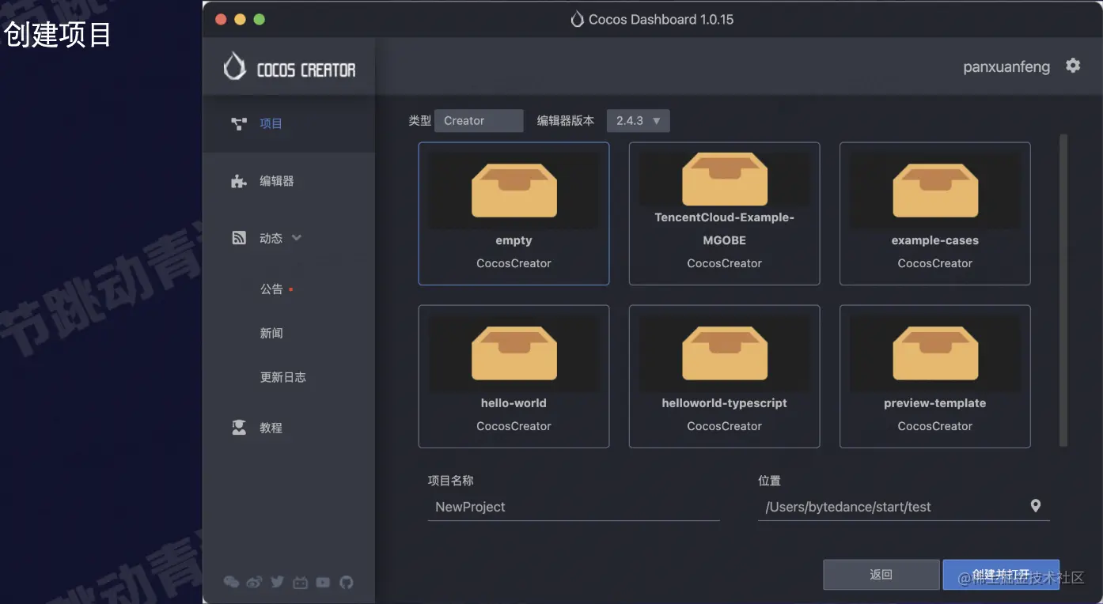Open the Weibo social icon
This screenshot has height=604, width=1103.
(x=254, y=582)
